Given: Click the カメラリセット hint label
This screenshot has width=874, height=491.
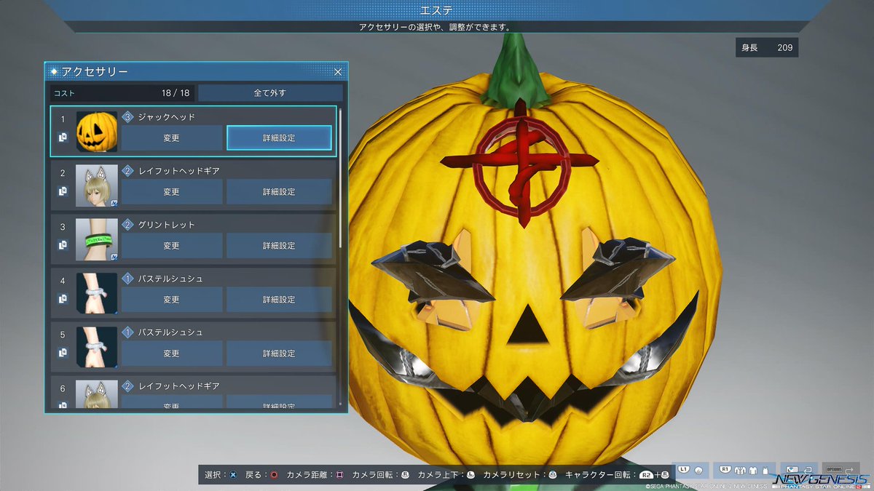Looking at the screenshot, I should (513, 475).
